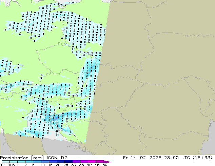This screenshot has width=215, height=166.
Task: Click the 5–10 mm legend color swatch
Action: point(37,162)
